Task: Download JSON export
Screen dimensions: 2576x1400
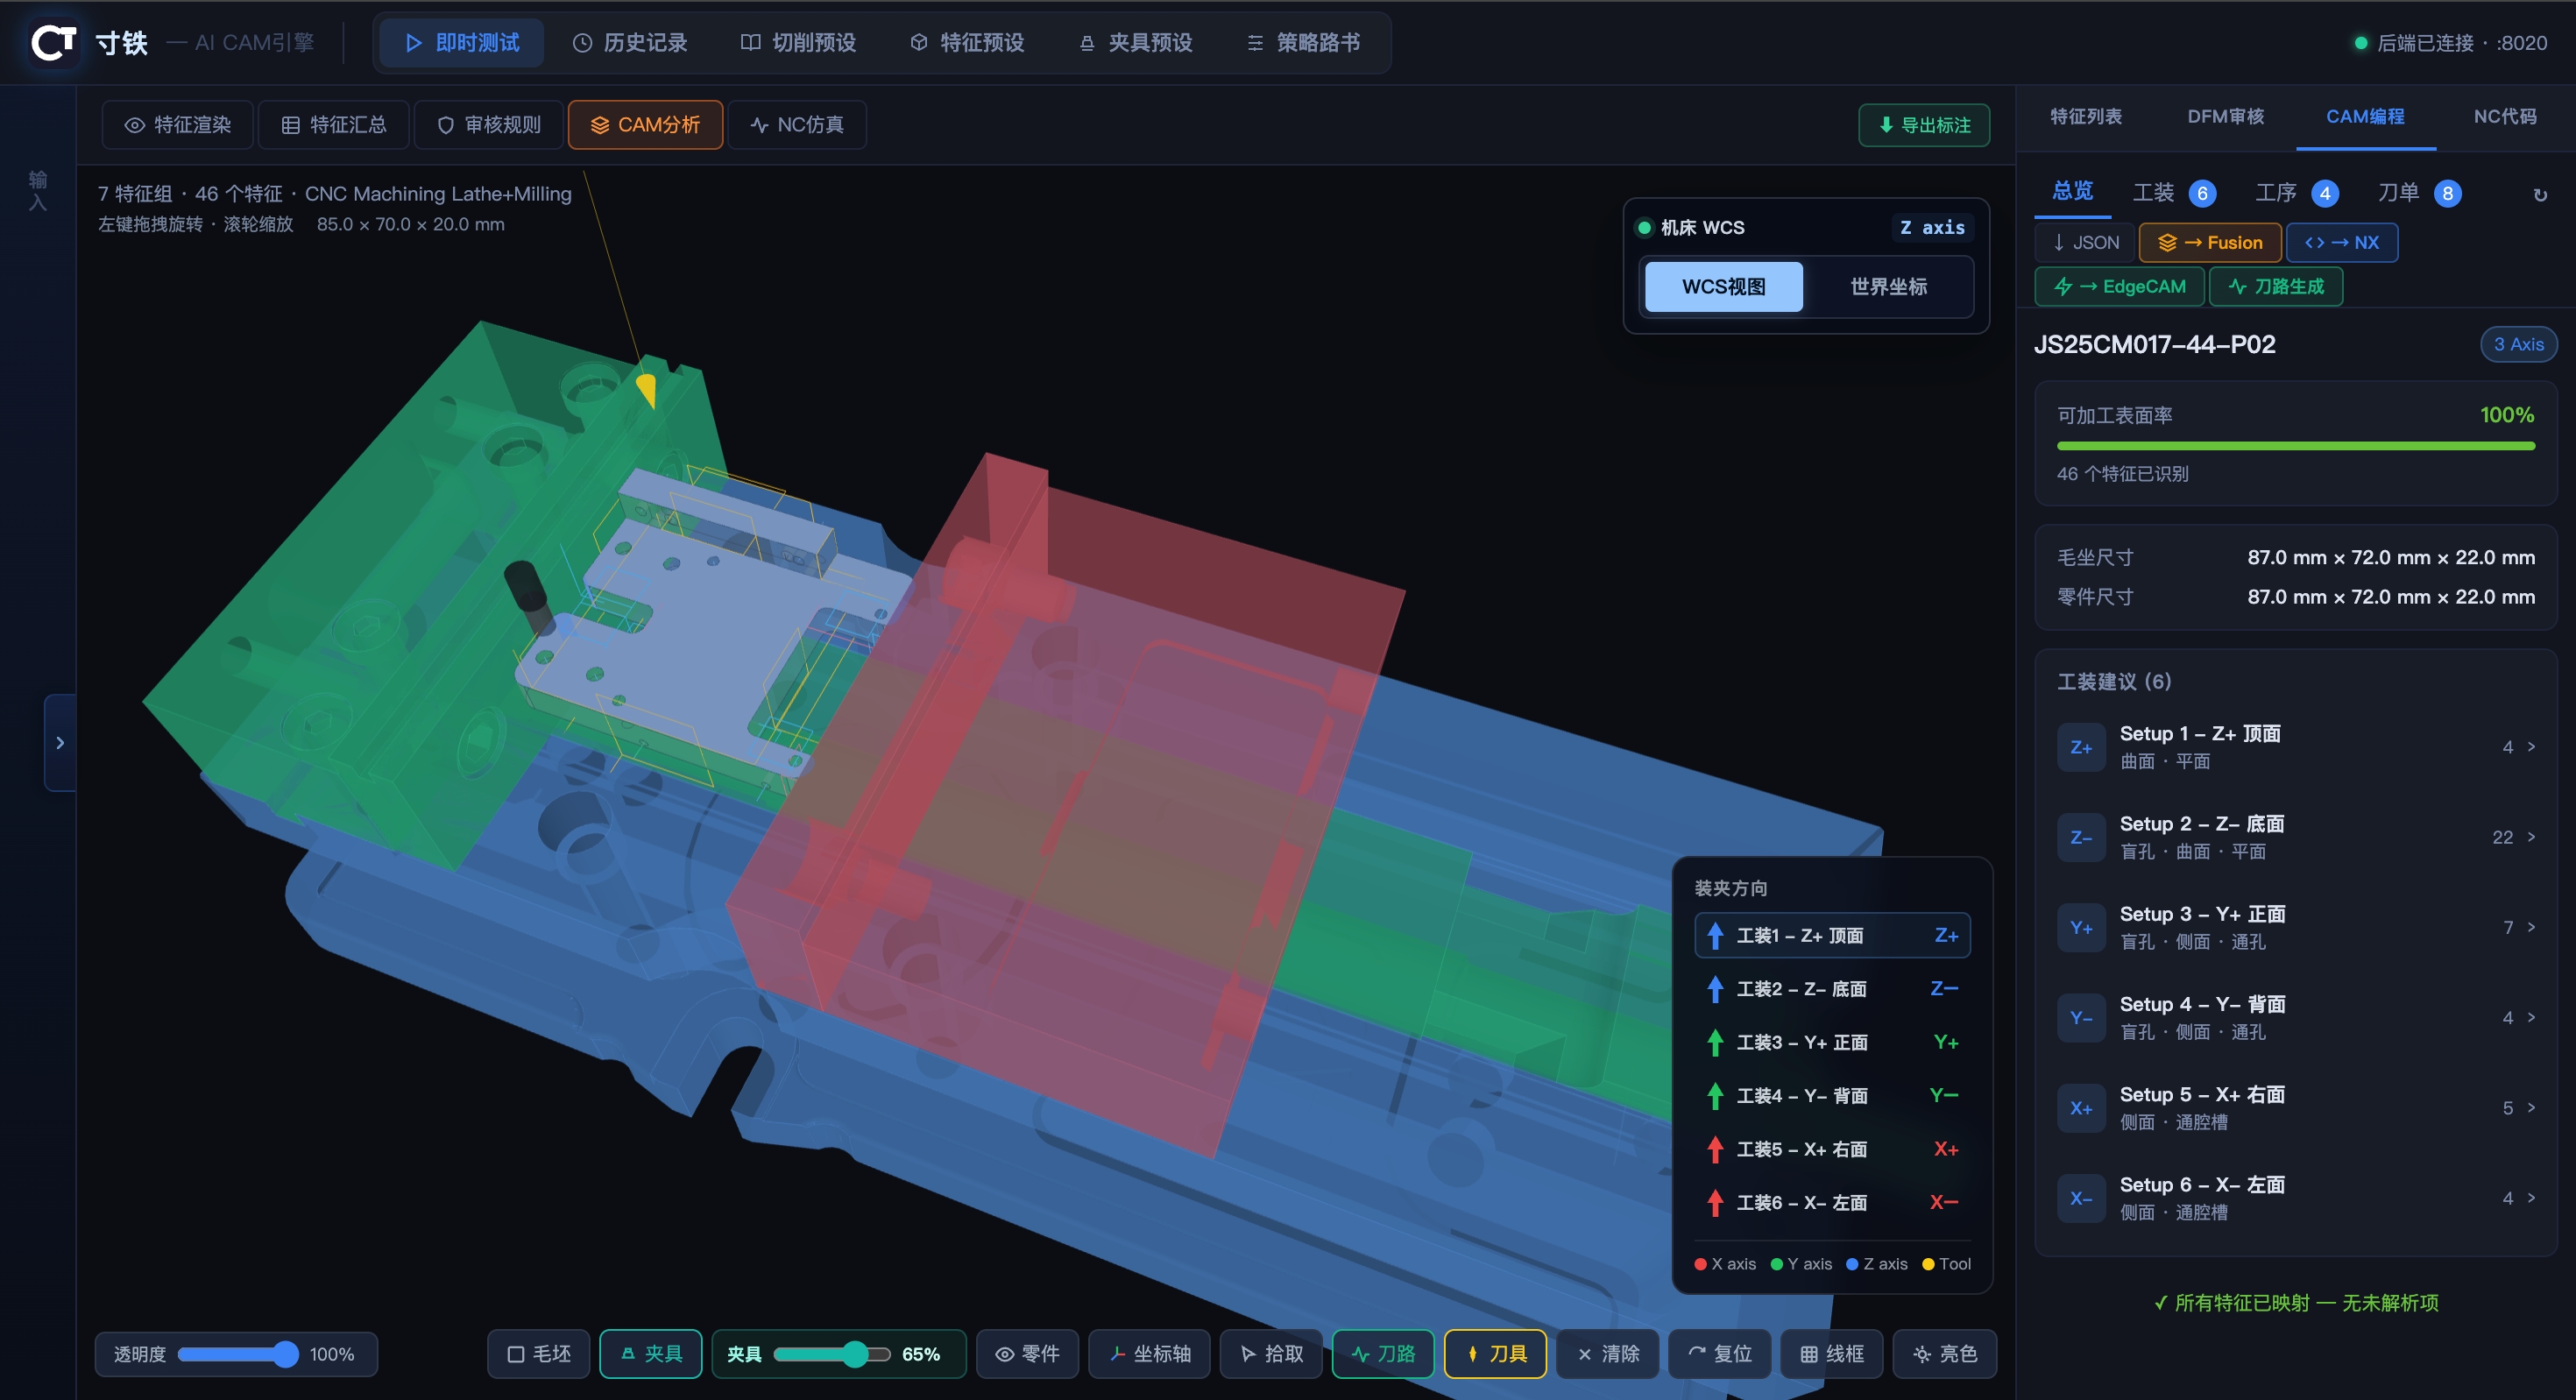Action: (x=2085, y=243)
